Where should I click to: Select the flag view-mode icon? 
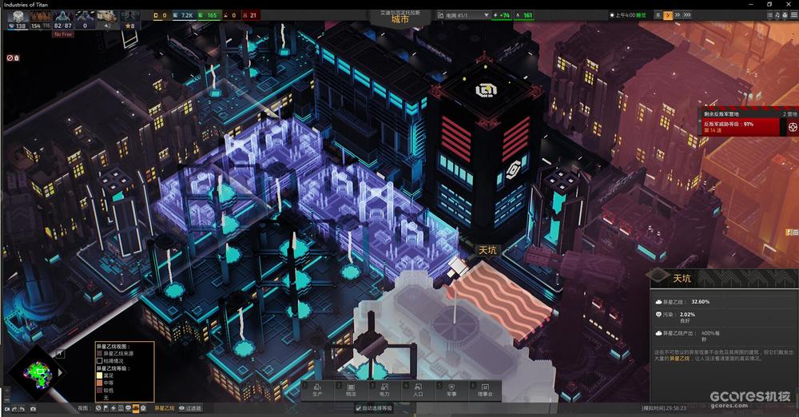point(105,408)
